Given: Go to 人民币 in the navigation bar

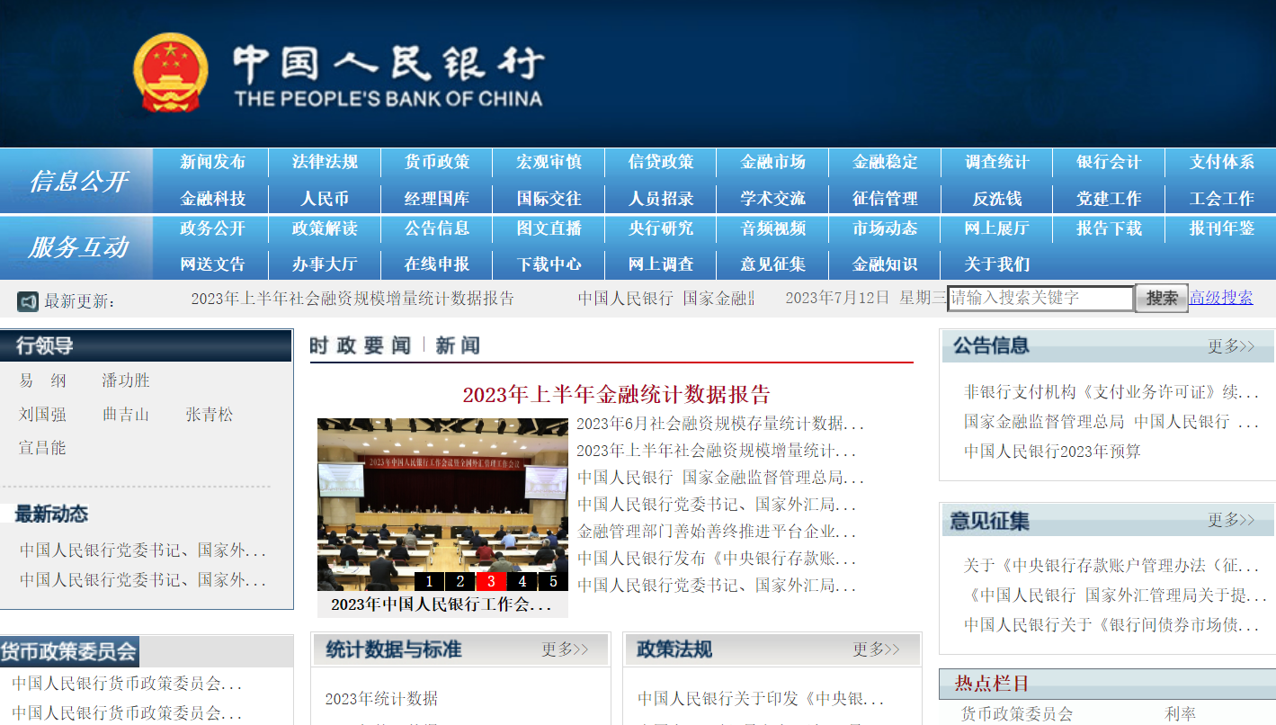Looking at the screenshot, I should pos(324,199).
